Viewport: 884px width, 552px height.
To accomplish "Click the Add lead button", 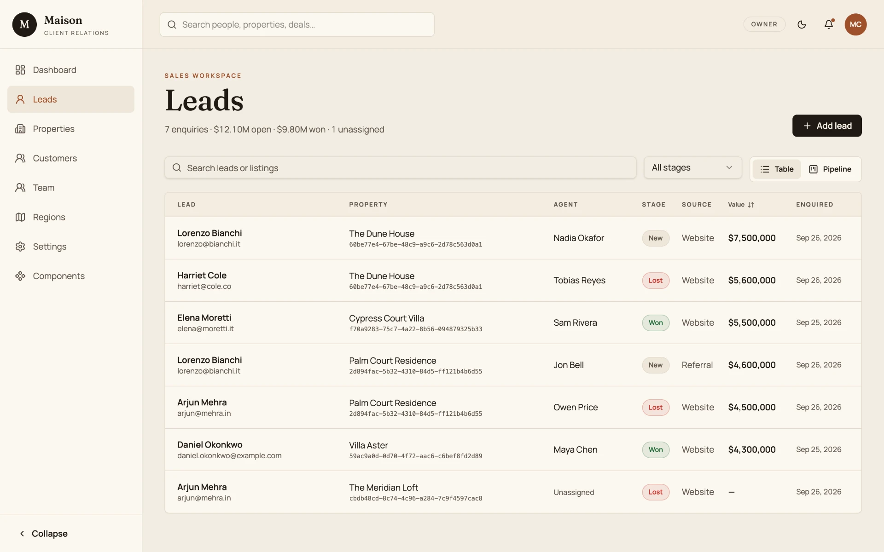I will pos(827,126).
